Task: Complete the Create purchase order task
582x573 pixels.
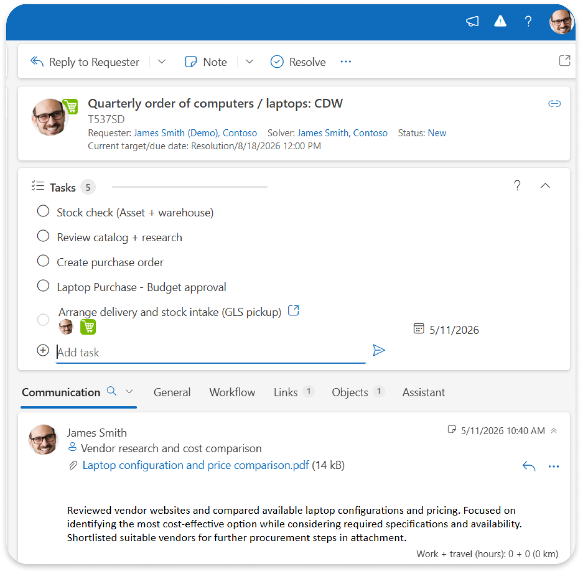Action: coord(43,261)
